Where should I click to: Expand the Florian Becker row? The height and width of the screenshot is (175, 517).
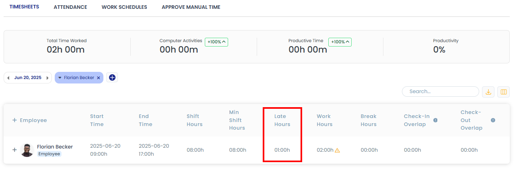tap(14, 150)
